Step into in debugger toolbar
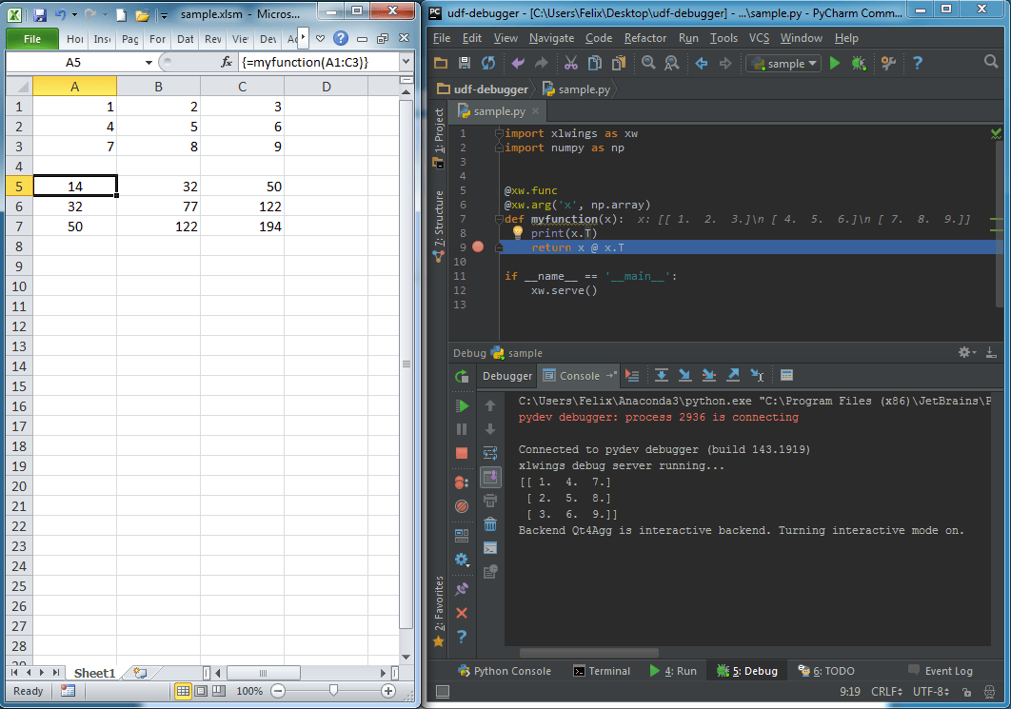The image size is (1011, 709). point(685,375)
